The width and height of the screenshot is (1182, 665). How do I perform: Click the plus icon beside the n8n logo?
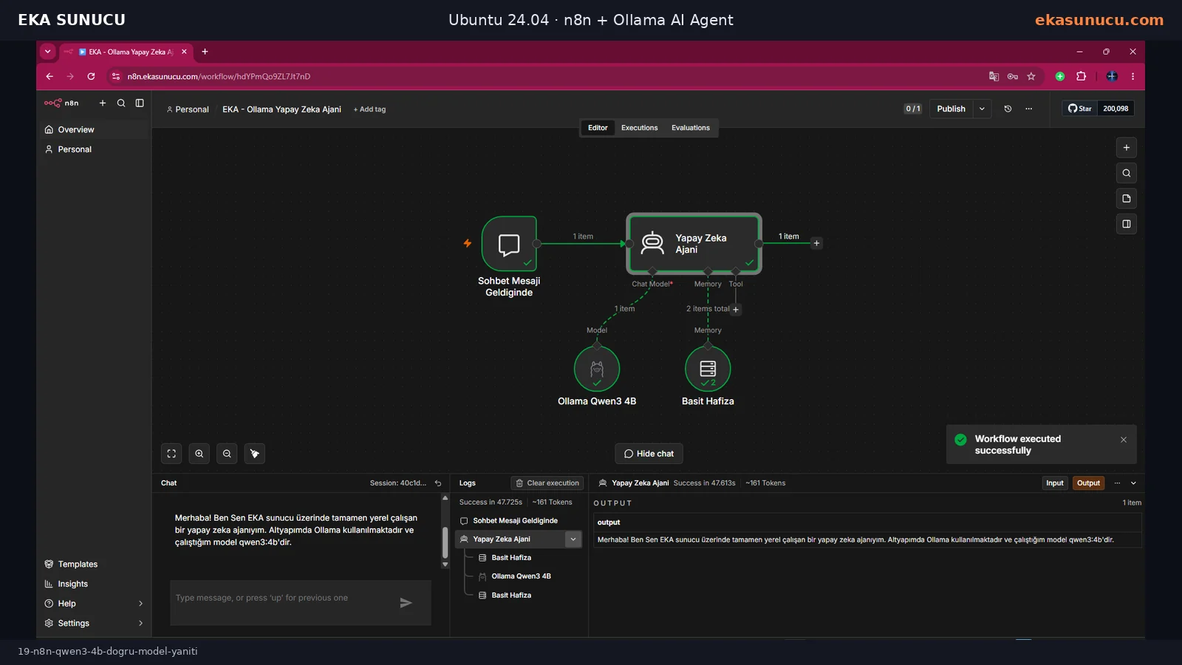point(103,103)
